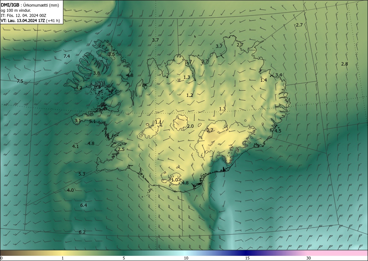
Task: Click the '(+41 h)' forecast offset text
Action: click(x=53, y=21)
